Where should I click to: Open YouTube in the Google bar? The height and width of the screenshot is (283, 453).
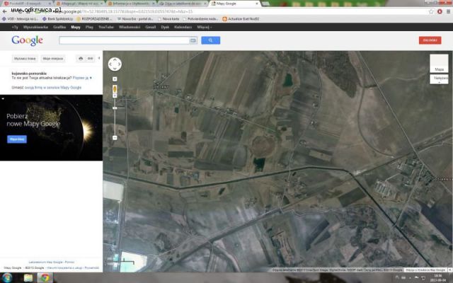click(x=106, y=27)
